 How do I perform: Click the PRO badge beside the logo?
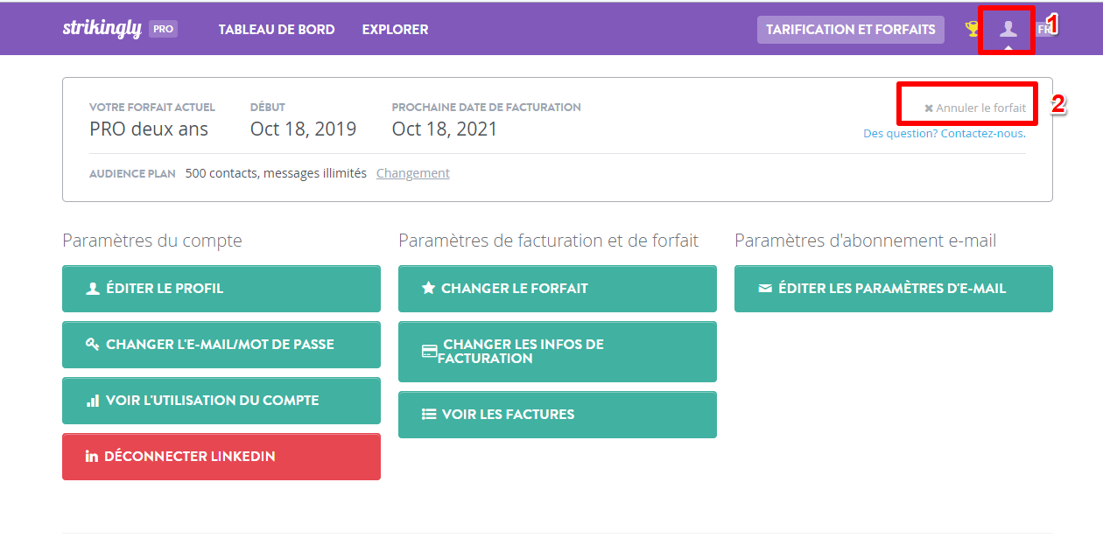pos(163,29)
